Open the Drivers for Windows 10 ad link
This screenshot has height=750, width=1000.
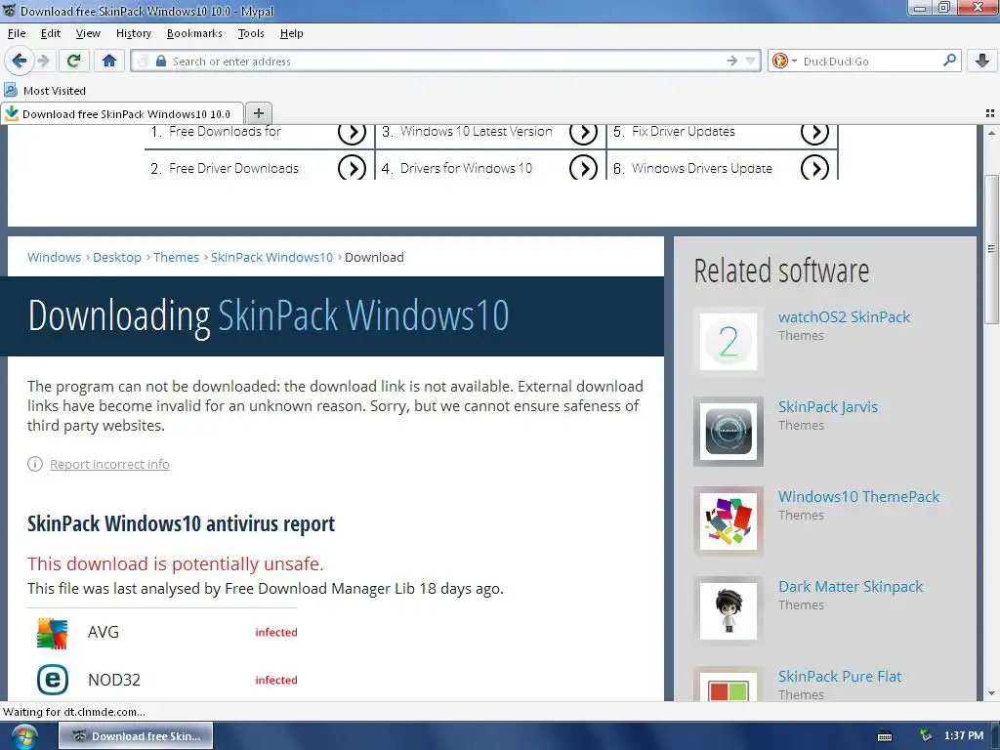click(x=466, y=168)
